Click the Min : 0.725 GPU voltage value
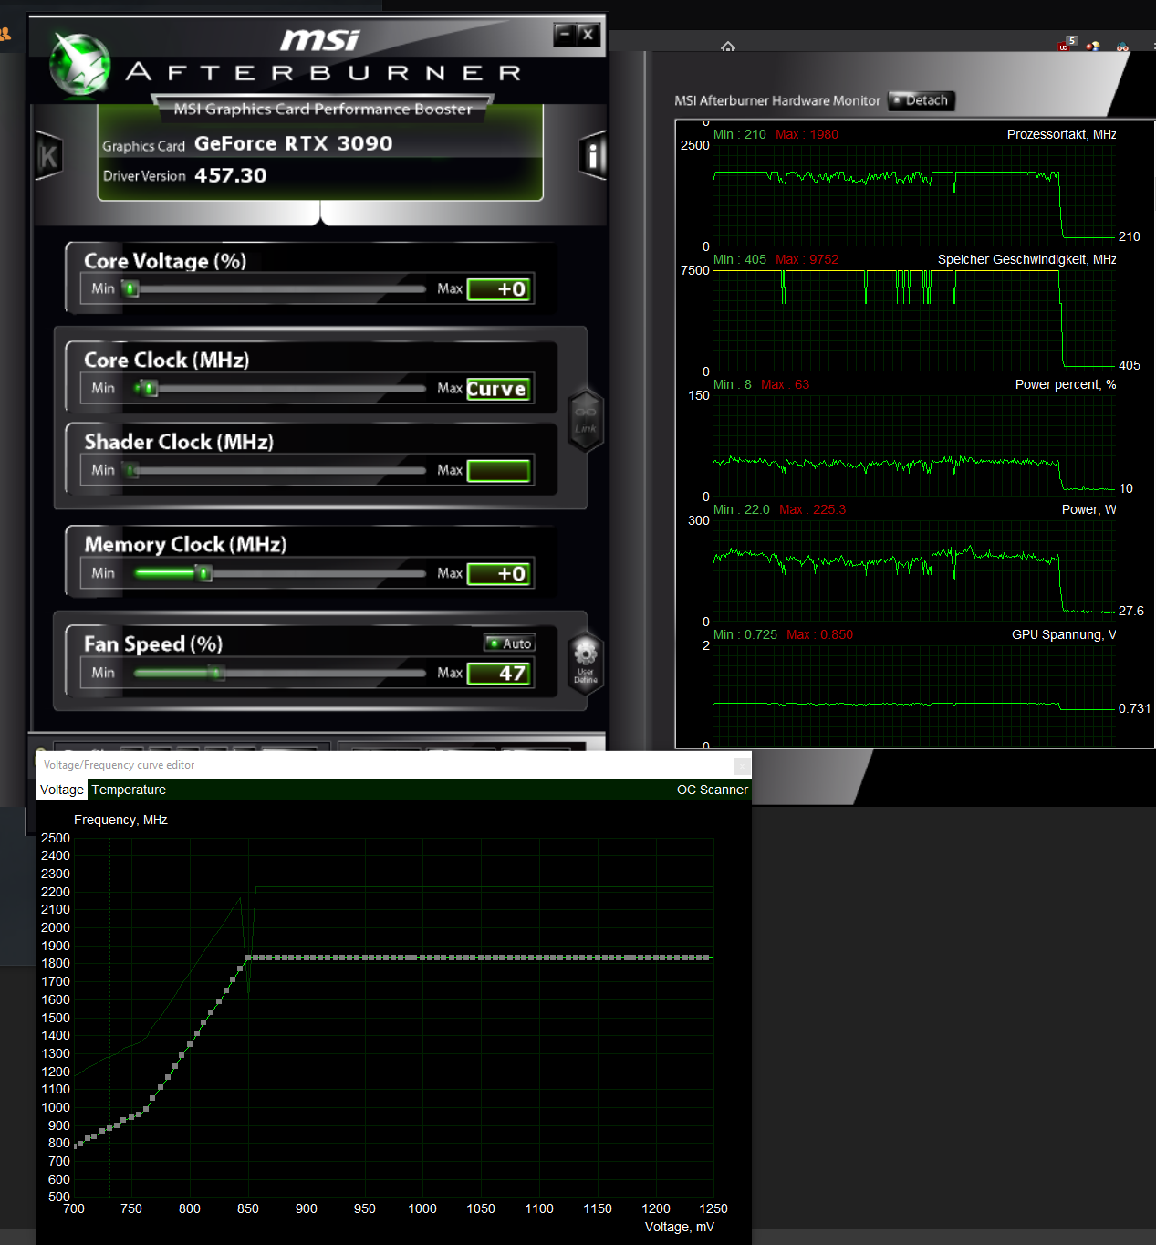 pos(745,634)
